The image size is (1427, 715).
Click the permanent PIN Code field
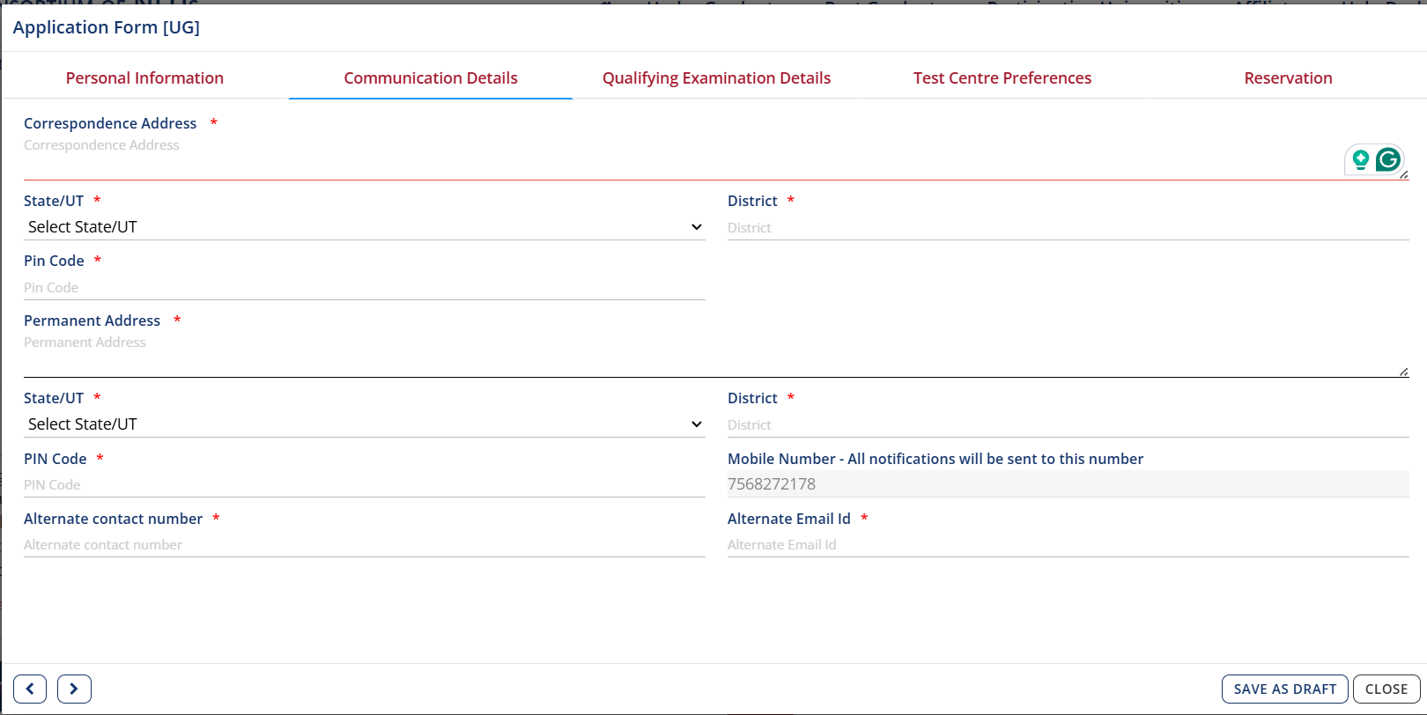pyautogui.click(x=365, y=484)
